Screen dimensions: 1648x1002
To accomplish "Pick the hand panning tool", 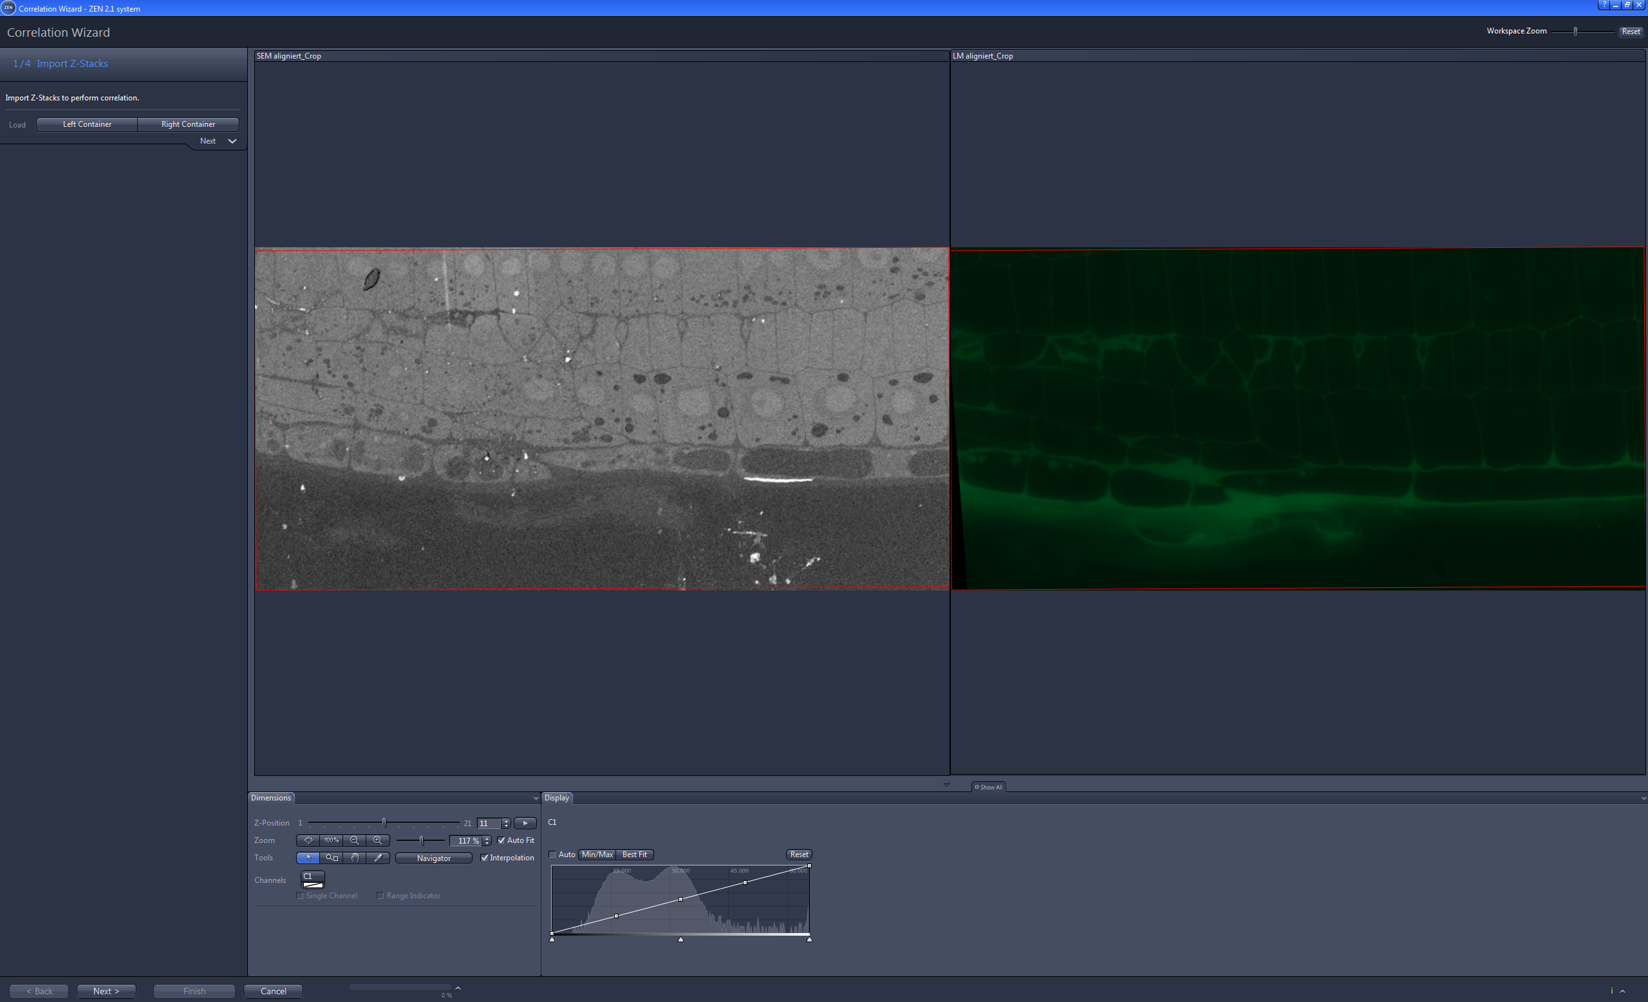I will pos(355,858).
